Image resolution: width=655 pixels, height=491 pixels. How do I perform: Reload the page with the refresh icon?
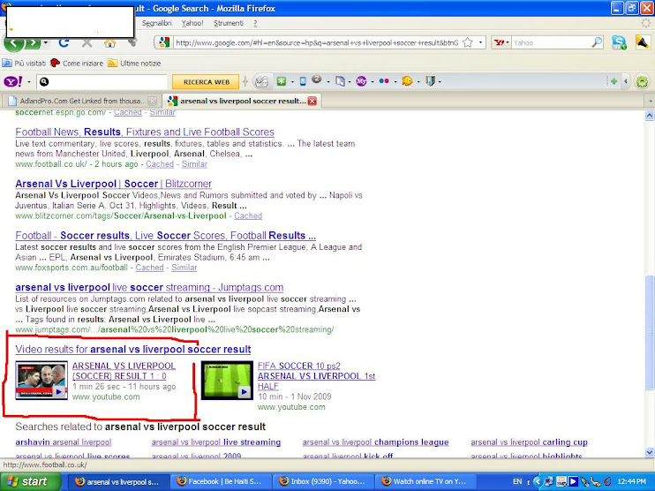coord(64,42)
